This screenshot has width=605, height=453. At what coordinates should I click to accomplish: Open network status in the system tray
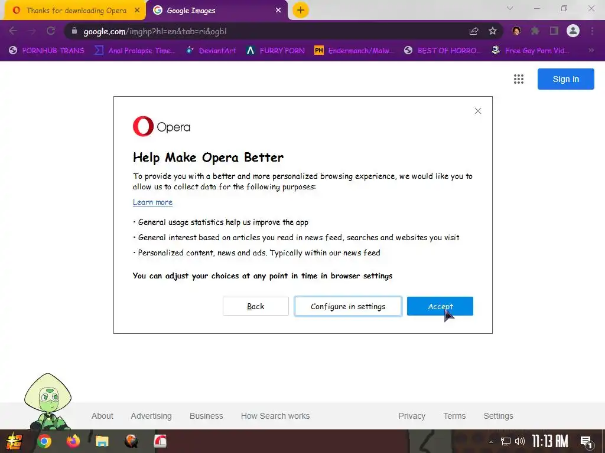point(506,441)
